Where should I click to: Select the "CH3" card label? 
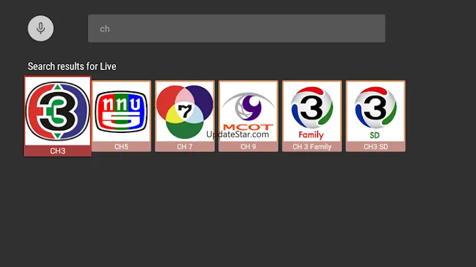click(57, 151)
